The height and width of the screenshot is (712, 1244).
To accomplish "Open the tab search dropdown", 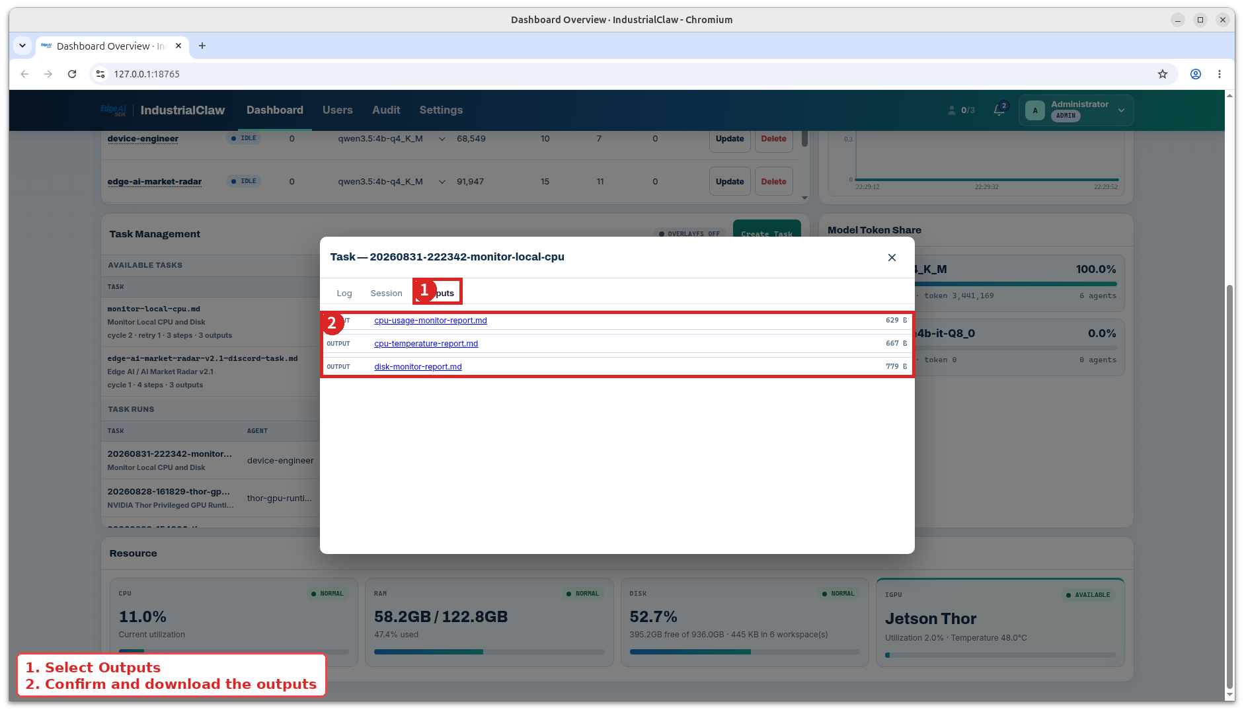I will coord(22,46).
